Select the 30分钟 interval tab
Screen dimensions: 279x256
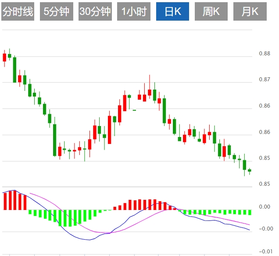95,11
